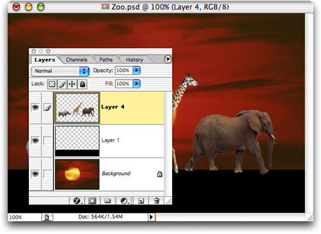Select the Background layer thumbnail
This screenshot has width=321, height=234.
77,174
